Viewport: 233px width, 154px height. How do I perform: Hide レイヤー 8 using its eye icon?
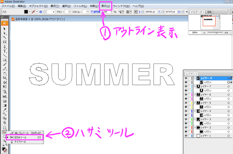point(186,78)
